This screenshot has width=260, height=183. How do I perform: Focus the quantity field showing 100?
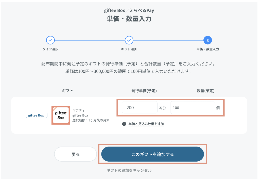(193, 108)
